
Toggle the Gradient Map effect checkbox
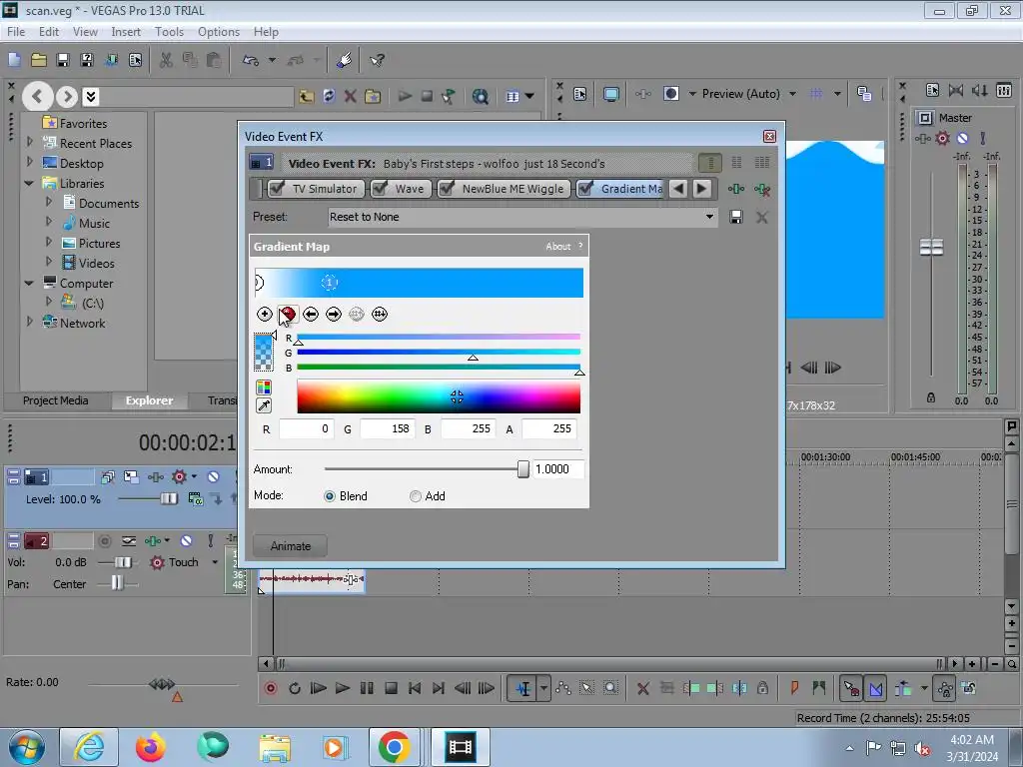pos(585,189)
